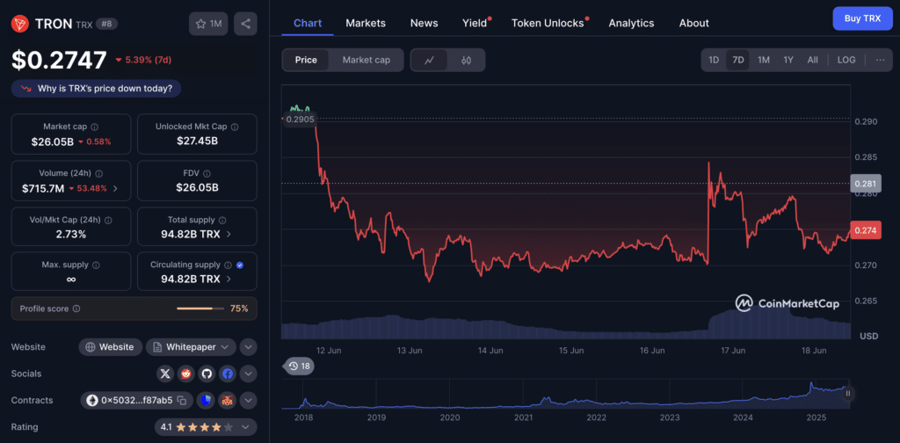
Task: Open the Analytics tab
Action: pos(631,23)
